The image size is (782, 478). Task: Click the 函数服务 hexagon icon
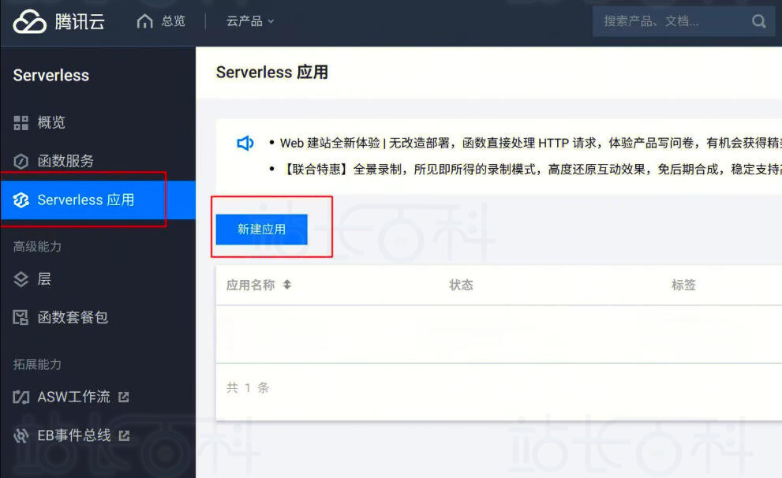pos(21,161)
